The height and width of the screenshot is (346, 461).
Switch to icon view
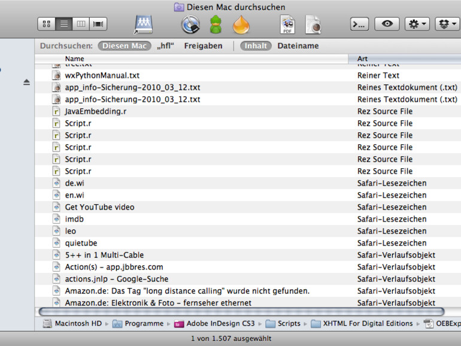pos(47,24)
